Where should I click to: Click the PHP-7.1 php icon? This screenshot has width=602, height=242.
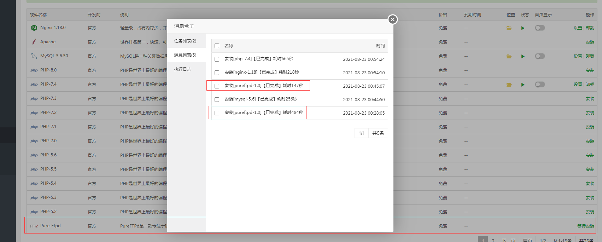[x=34, y=127]
